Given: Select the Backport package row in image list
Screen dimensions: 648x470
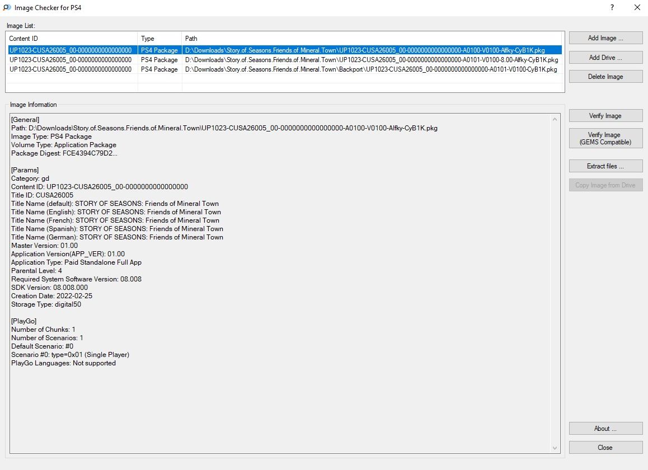Looking at the screenshot, I should [285, 69].
